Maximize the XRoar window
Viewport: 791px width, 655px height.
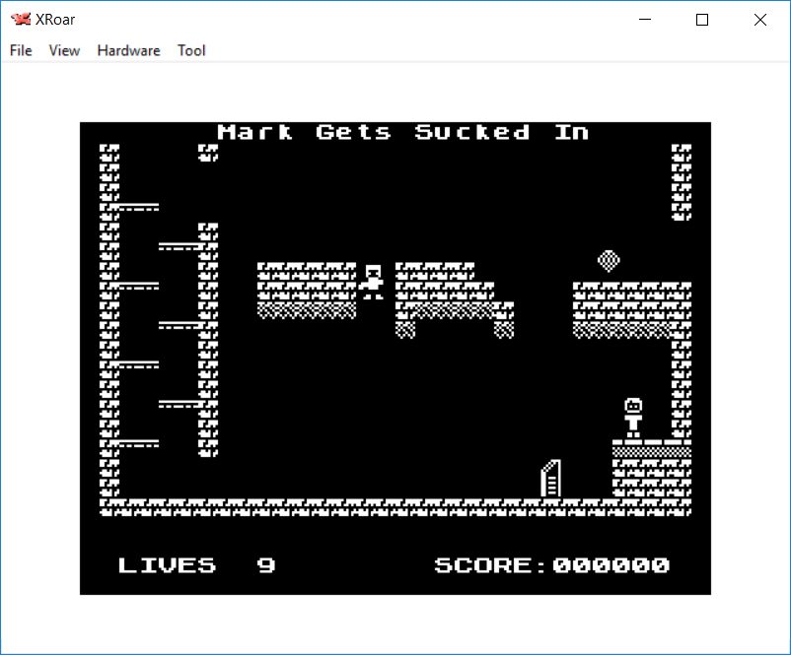click(702, 20)
